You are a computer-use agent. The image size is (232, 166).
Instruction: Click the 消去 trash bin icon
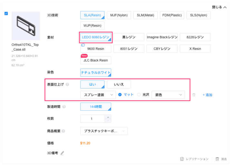pos(217,159)
